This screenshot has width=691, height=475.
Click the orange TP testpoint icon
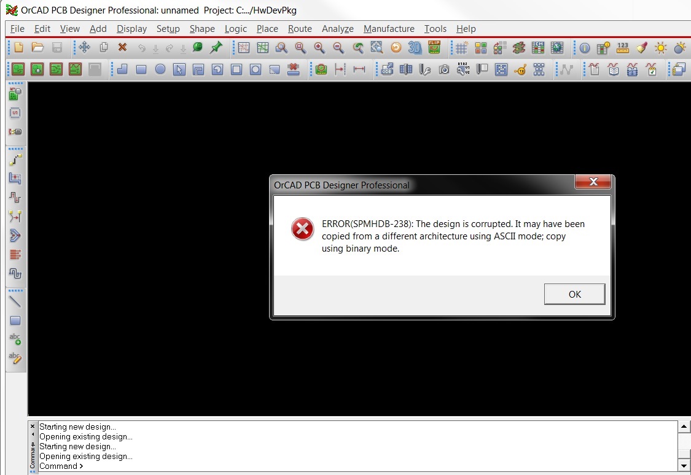tap(520, 69)
